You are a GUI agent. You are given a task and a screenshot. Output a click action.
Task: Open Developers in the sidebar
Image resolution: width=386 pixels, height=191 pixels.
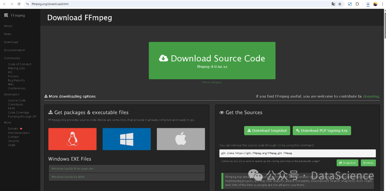(x=11, y=94)
